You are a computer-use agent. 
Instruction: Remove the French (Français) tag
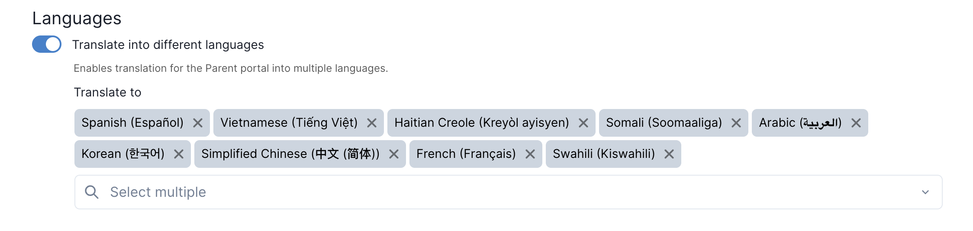[x=530, y=154]
